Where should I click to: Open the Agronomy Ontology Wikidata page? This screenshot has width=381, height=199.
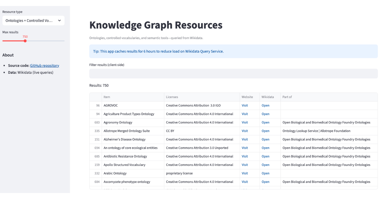[265, 122]
